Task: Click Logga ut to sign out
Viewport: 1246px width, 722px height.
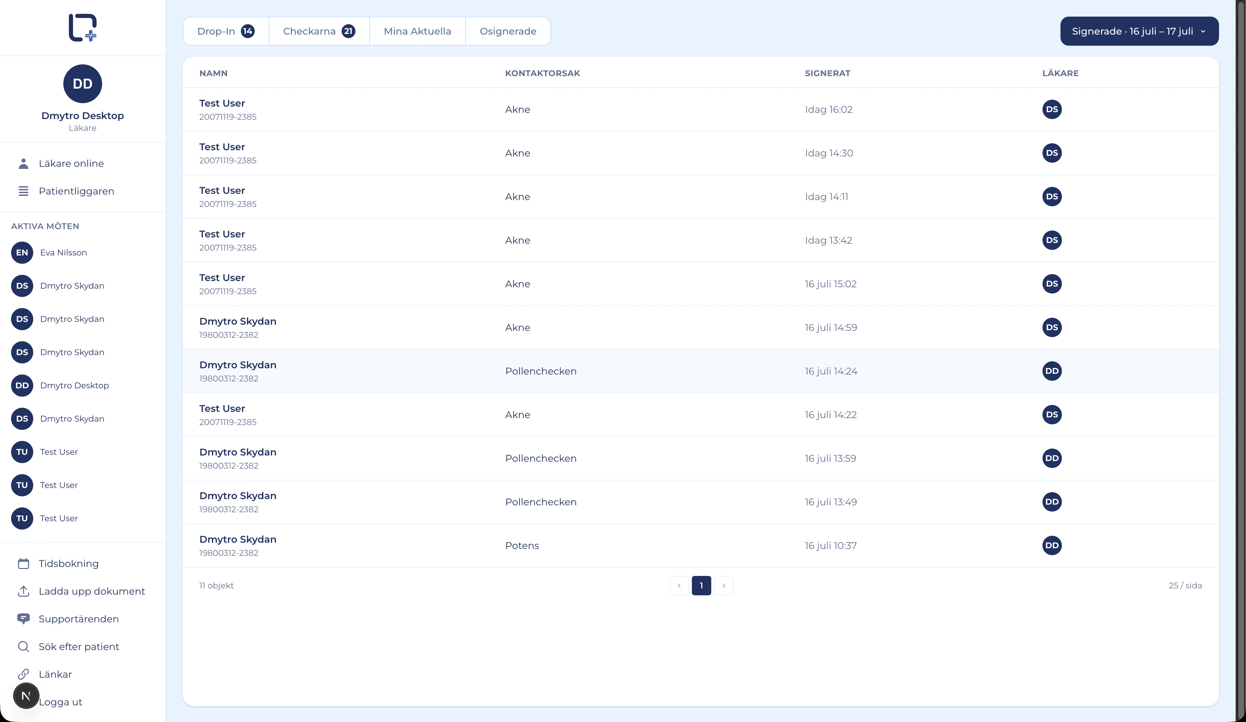Action: click(60, 702)
